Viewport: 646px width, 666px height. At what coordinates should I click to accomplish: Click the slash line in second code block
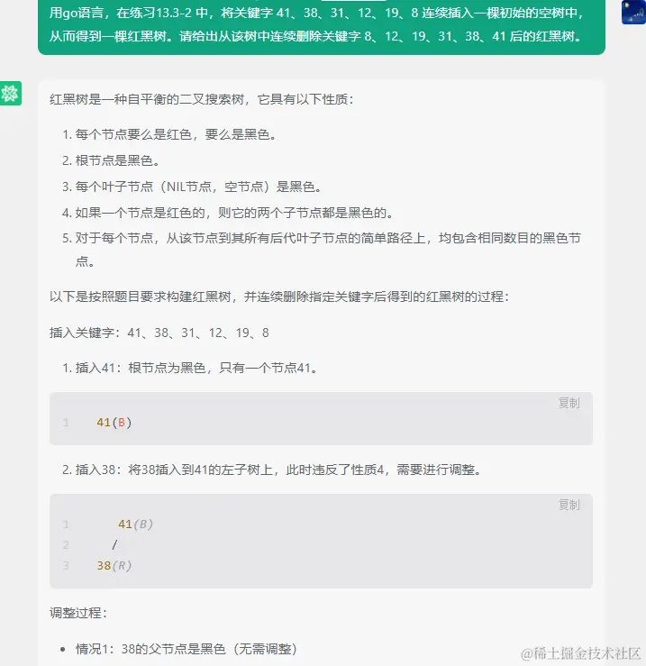[114, 544]
